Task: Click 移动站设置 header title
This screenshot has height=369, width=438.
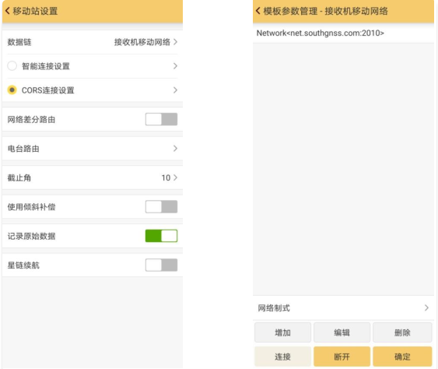Action: point(35,11)
